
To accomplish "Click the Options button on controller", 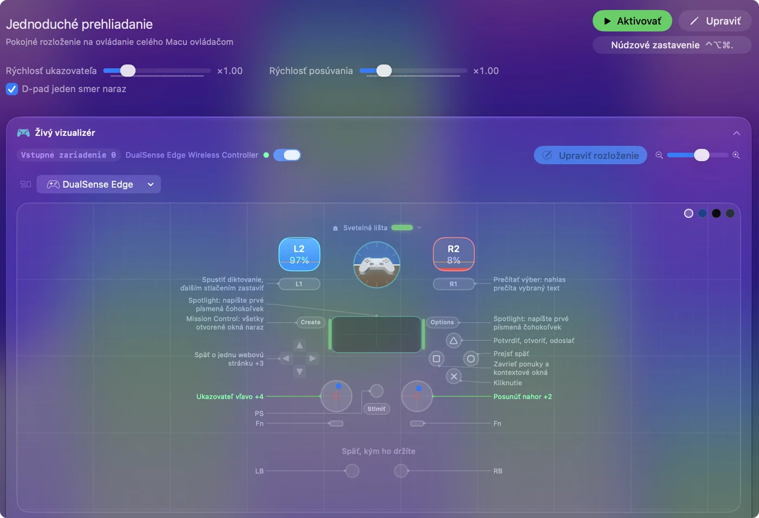I will [x=442, y=322].
